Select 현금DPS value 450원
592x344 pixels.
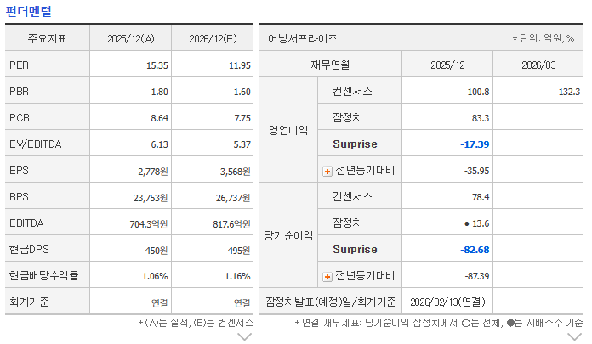(157, 251)
